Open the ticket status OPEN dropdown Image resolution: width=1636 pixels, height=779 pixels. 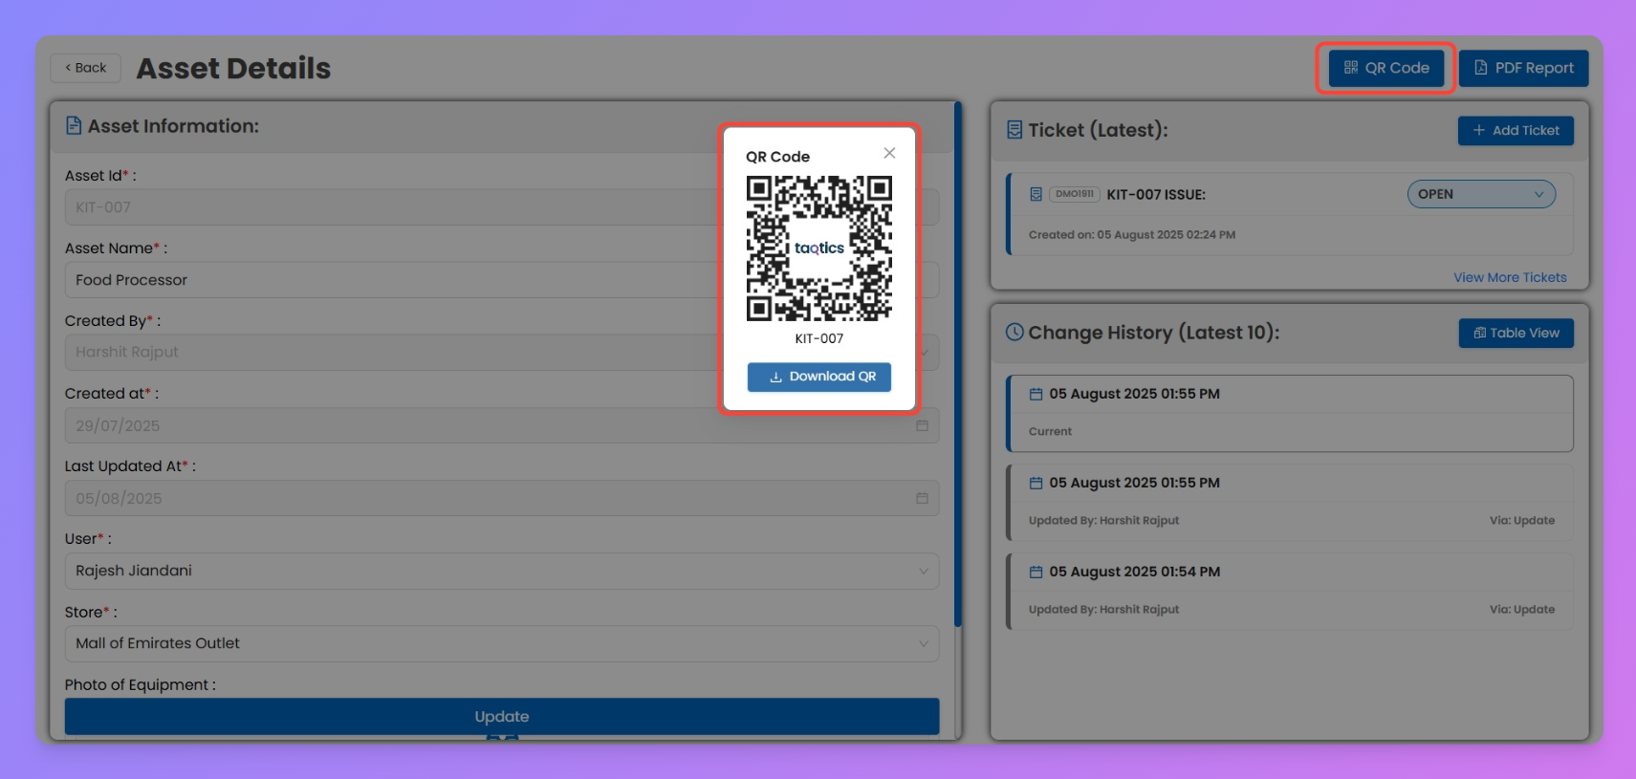pyautogui.click(x=1481, y=194)
